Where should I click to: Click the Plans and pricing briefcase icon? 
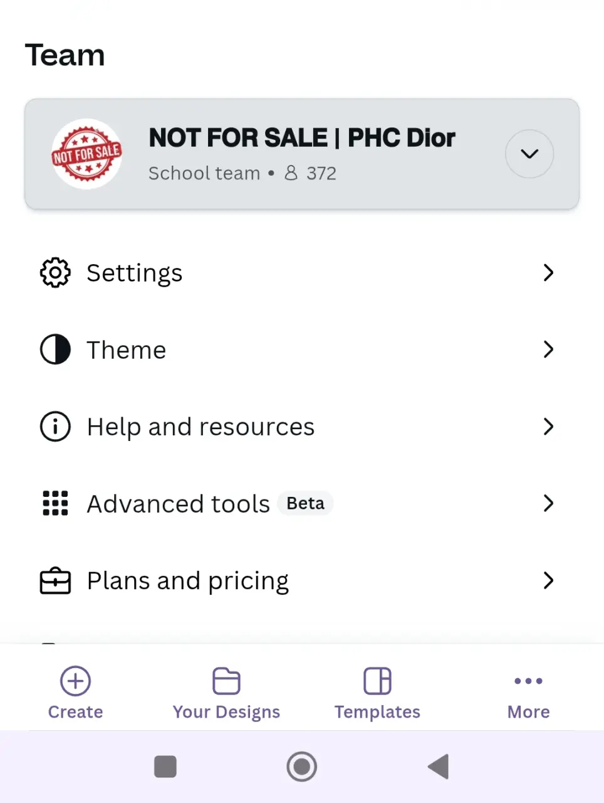tap(55, 580)
